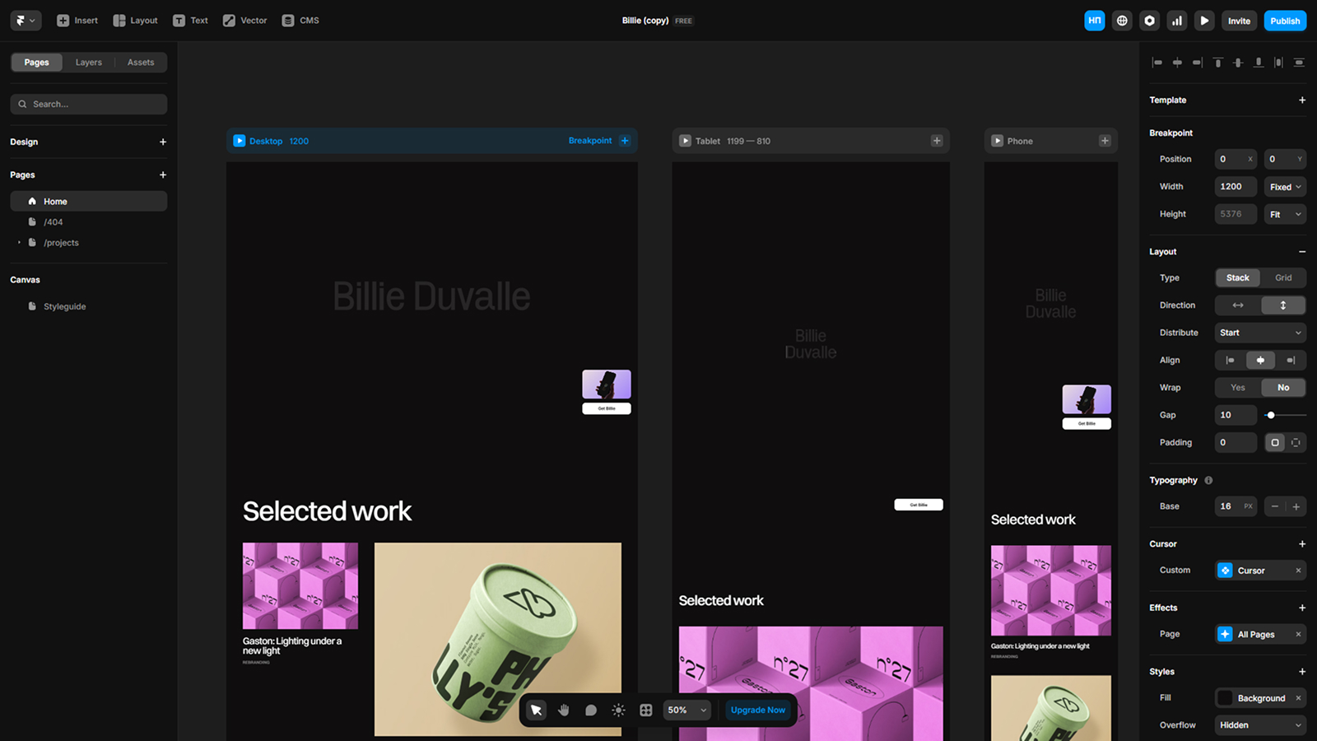Switch to the Layers tab
Viewport: 1317px width, 741px height.
click(89, 62)
